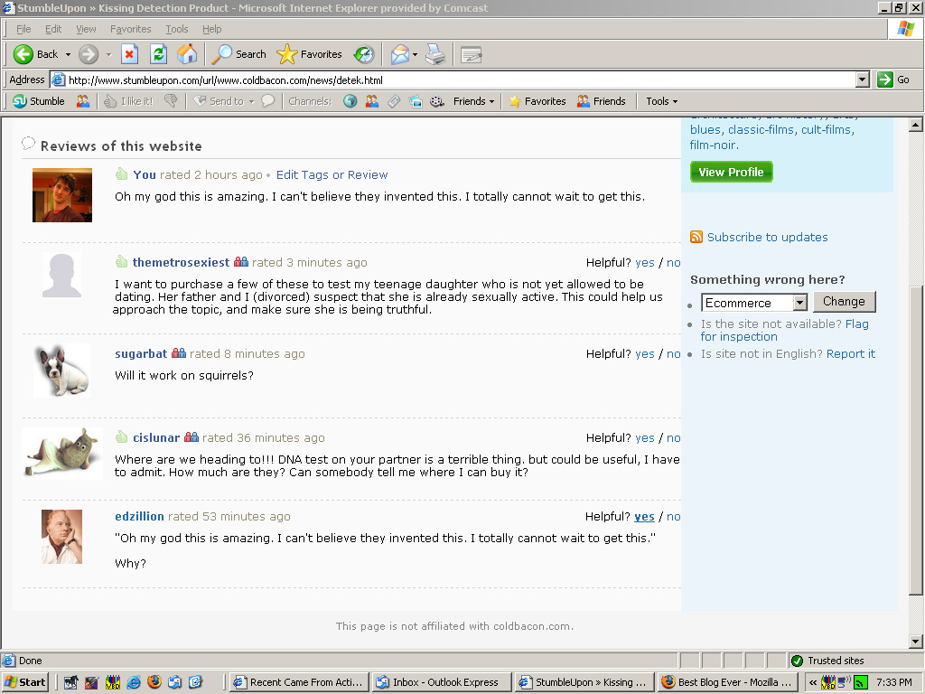Screen dimensions: 925x694
Task: Click the Refresh page icon
Action: (x=158, y=54)
